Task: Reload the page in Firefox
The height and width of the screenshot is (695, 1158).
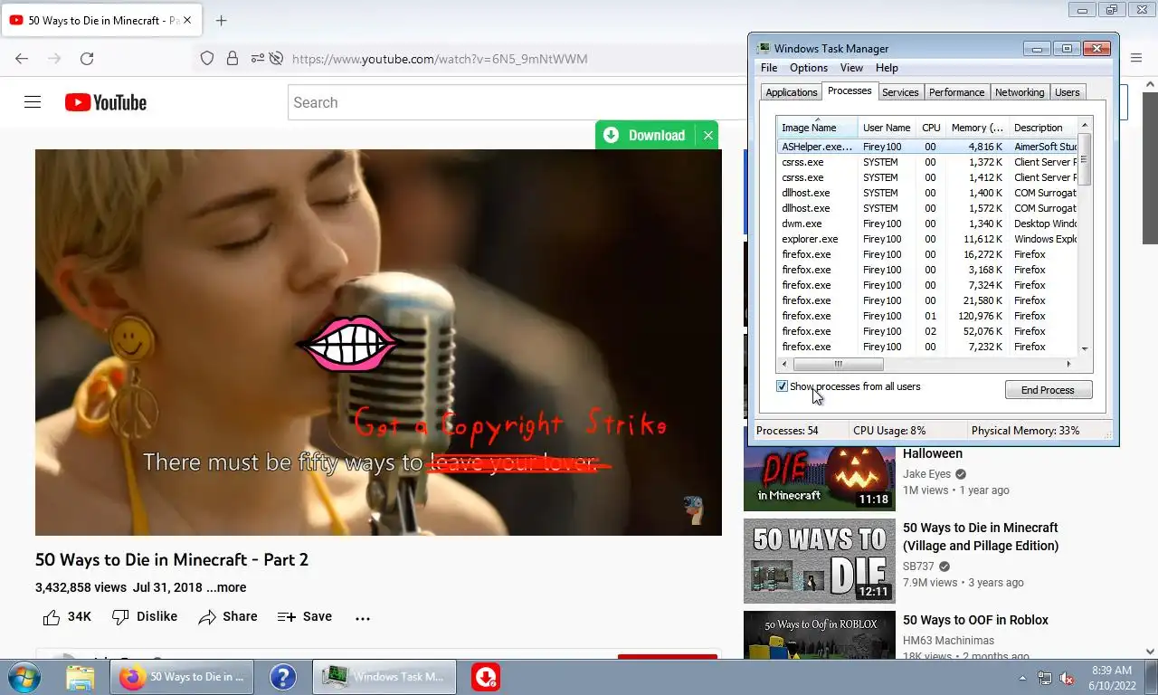Action: pyautogui.click(x=87, y=58)
